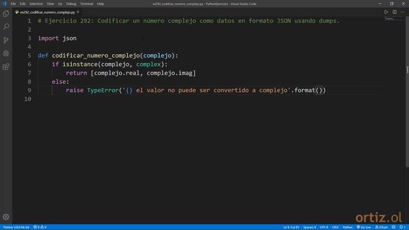Split the editor to the right
This screenshot has width=409, height=230.
[x=395, y=12]
